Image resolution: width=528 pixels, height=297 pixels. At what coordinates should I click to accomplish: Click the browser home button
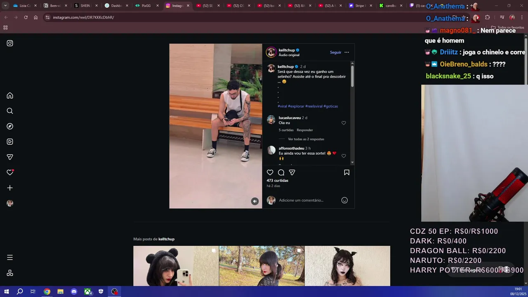pyautogui.click(x=35, y=17)
